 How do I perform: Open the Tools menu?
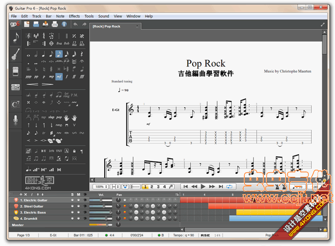(89, 16)
